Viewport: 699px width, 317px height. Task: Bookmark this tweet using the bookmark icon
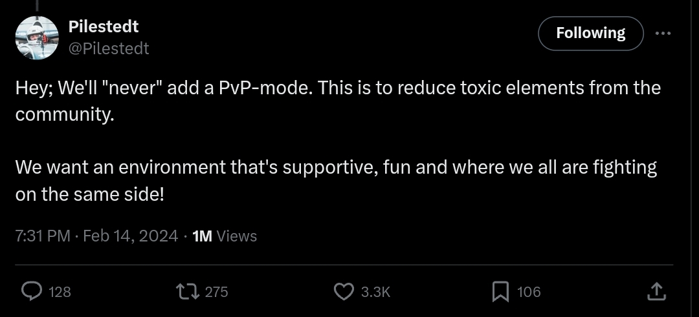pos(501,292)
